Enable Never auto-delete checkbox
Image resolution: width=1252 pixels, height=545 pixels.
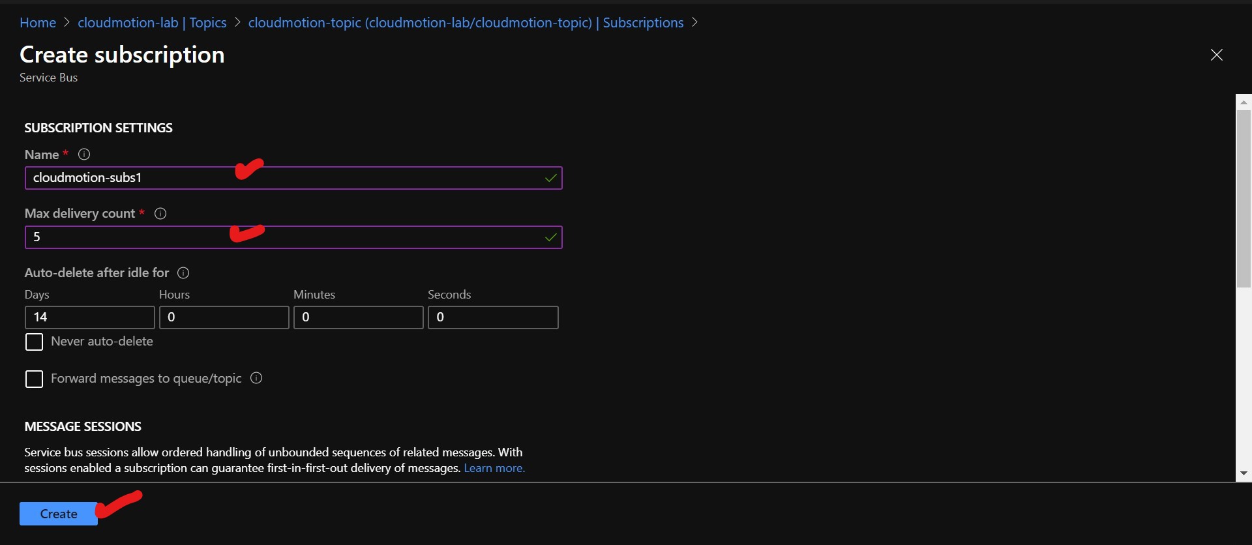click(34, 342)
